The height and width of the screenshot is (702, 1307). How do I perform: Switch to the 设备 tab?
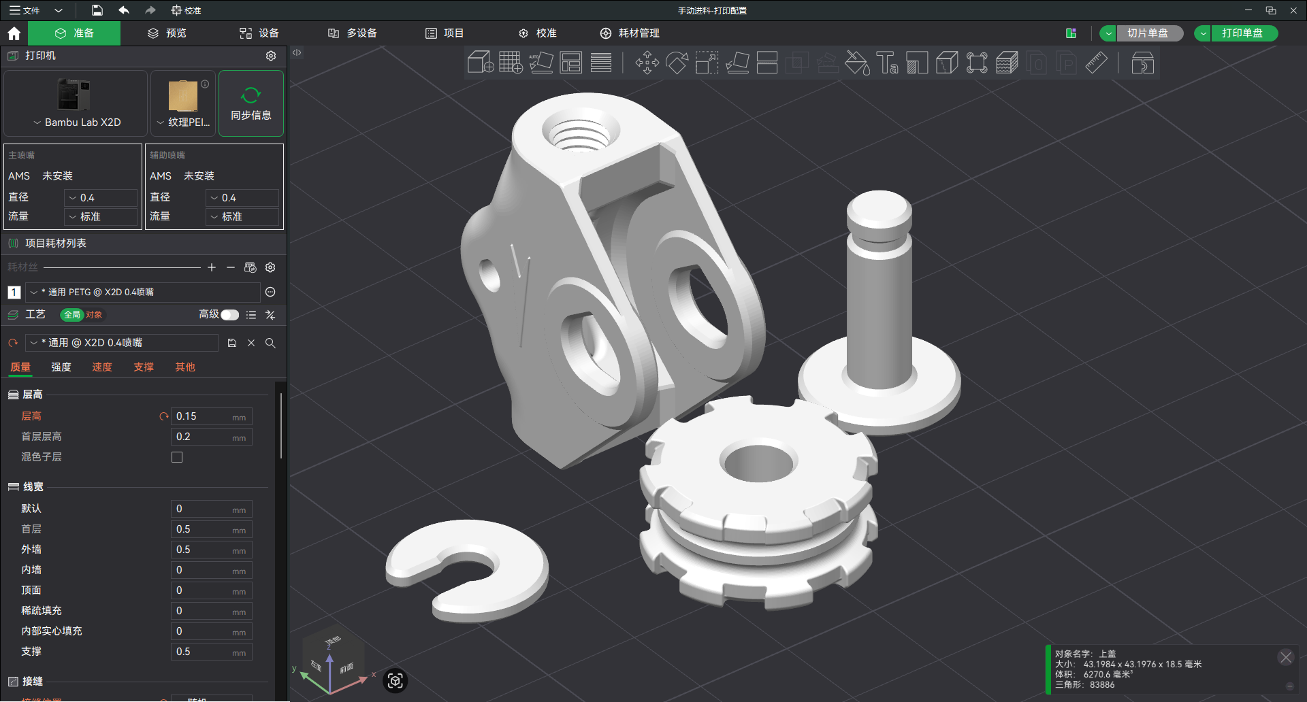[x=259, y=33]
